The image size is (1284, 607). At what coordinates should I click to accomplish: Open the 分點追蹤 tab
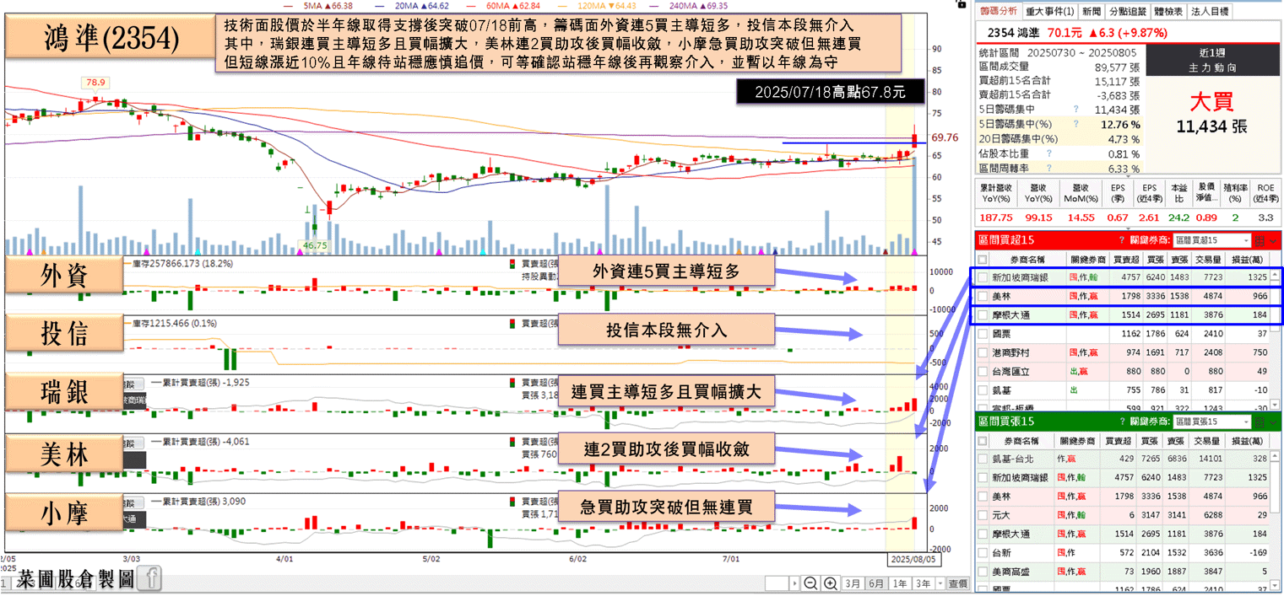[1127, 11]
